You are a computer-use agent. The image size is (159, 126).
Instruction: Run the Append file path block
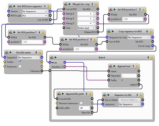tap(63, 94)
